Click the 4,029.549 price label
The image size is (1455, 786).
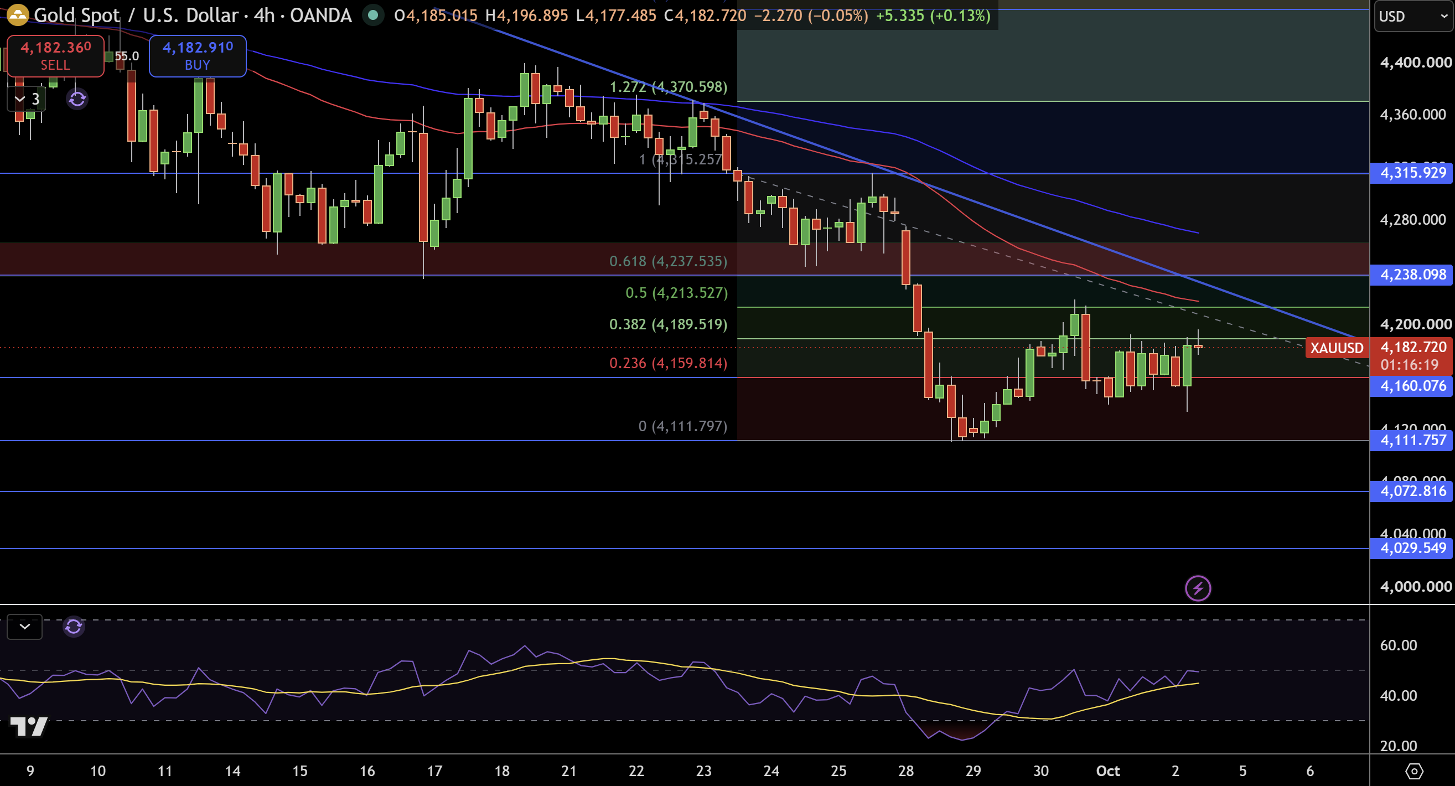(1411, 548)
